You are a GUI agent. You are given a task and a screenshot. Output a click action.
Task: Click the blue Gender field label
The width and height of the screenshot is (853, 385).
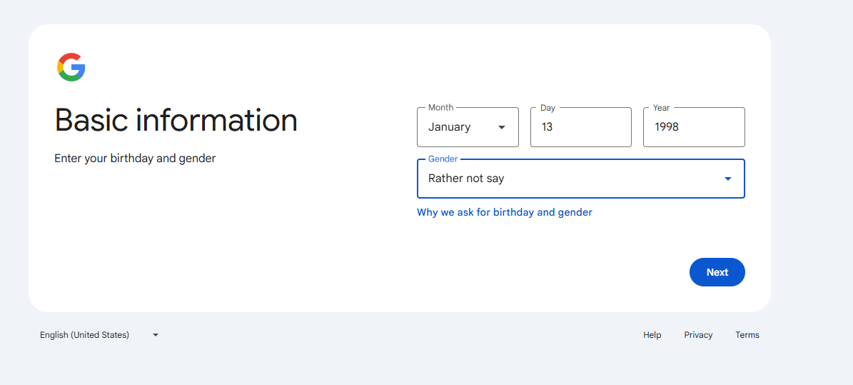click(x=443, y=159)
